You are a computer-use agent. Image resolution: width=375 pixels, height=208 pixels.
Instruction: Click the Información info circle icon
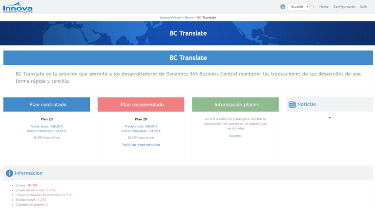tap(9, 173)
